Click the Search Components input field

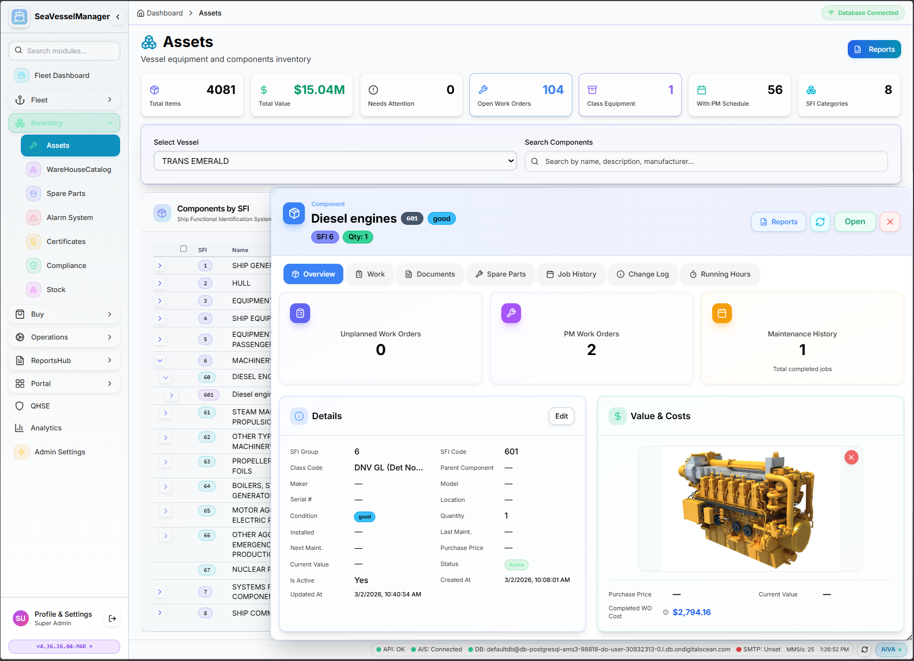pyautogui.click(x=706, y=161)
